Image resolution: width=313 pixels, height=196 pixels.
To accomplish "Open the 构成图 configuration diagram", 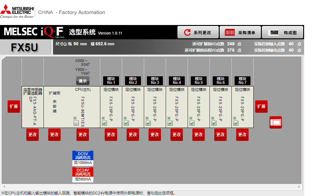I will click(x=282, y=33).
